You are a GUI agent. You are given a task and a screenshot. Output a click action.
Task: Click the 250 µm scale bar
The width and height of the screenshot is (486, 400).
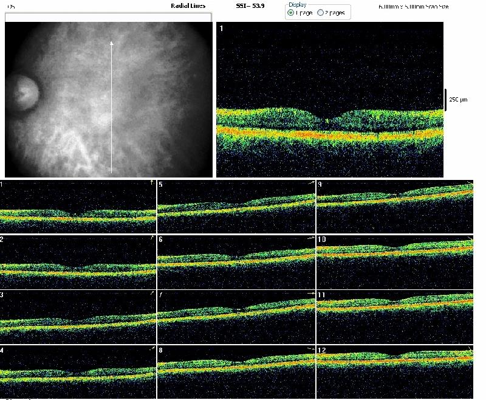coord(445,100)
